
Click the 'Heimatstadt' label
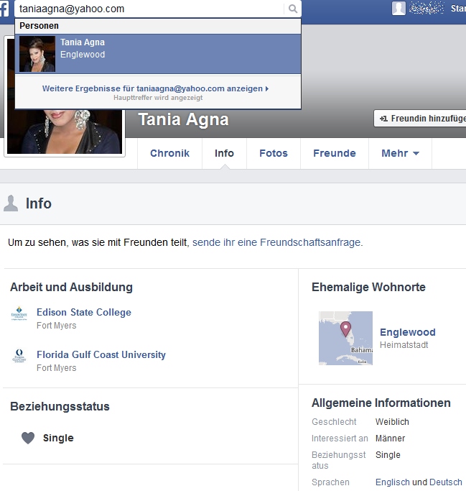click(404, 345)
